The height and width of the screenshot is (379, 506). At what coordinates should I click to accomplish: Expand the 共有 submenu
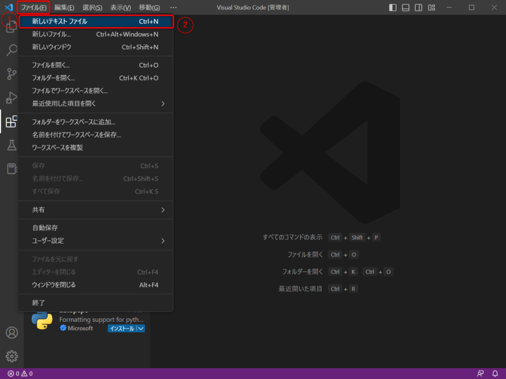point(95,210)
